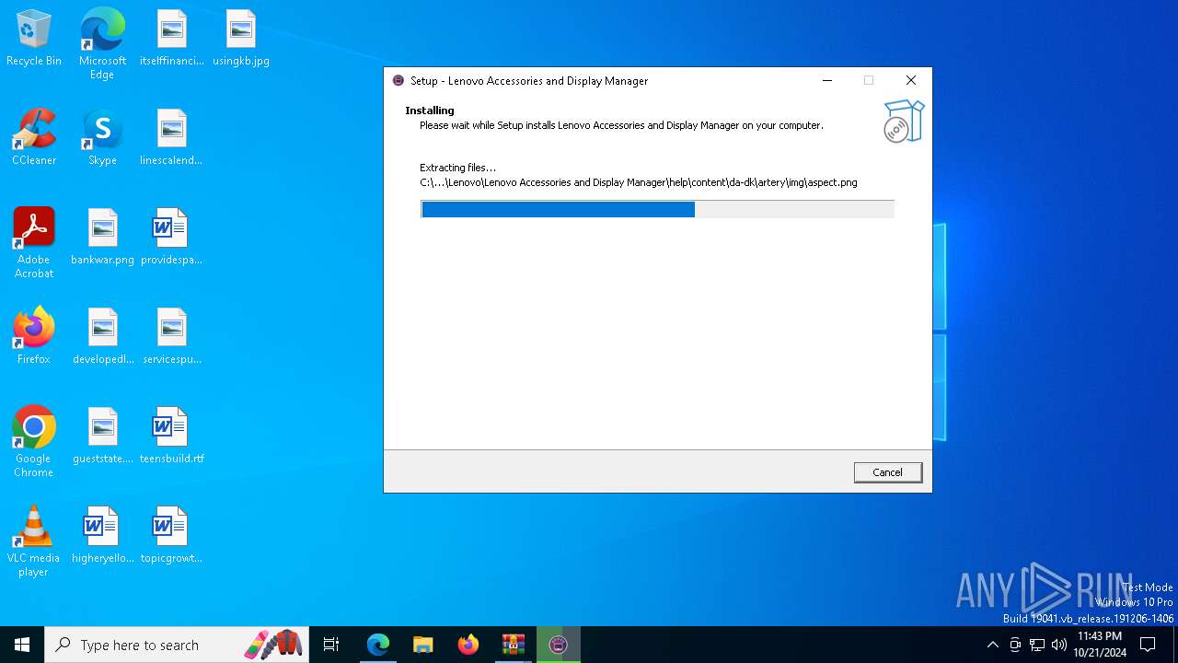Open Task View from taskbar
1178x663 pixels.
click(x=331, y=645)
